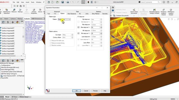The width and height of the screenshot is (179, 100).
Task: Open Interference Detection tool
Action: pyautogui.click(x=7, y=11)
